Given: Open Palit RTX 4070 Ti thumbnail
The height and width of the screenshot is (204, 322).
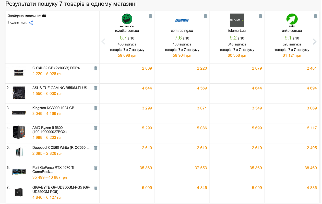Looking at the screenshot, I should click(x=19, y=172).
